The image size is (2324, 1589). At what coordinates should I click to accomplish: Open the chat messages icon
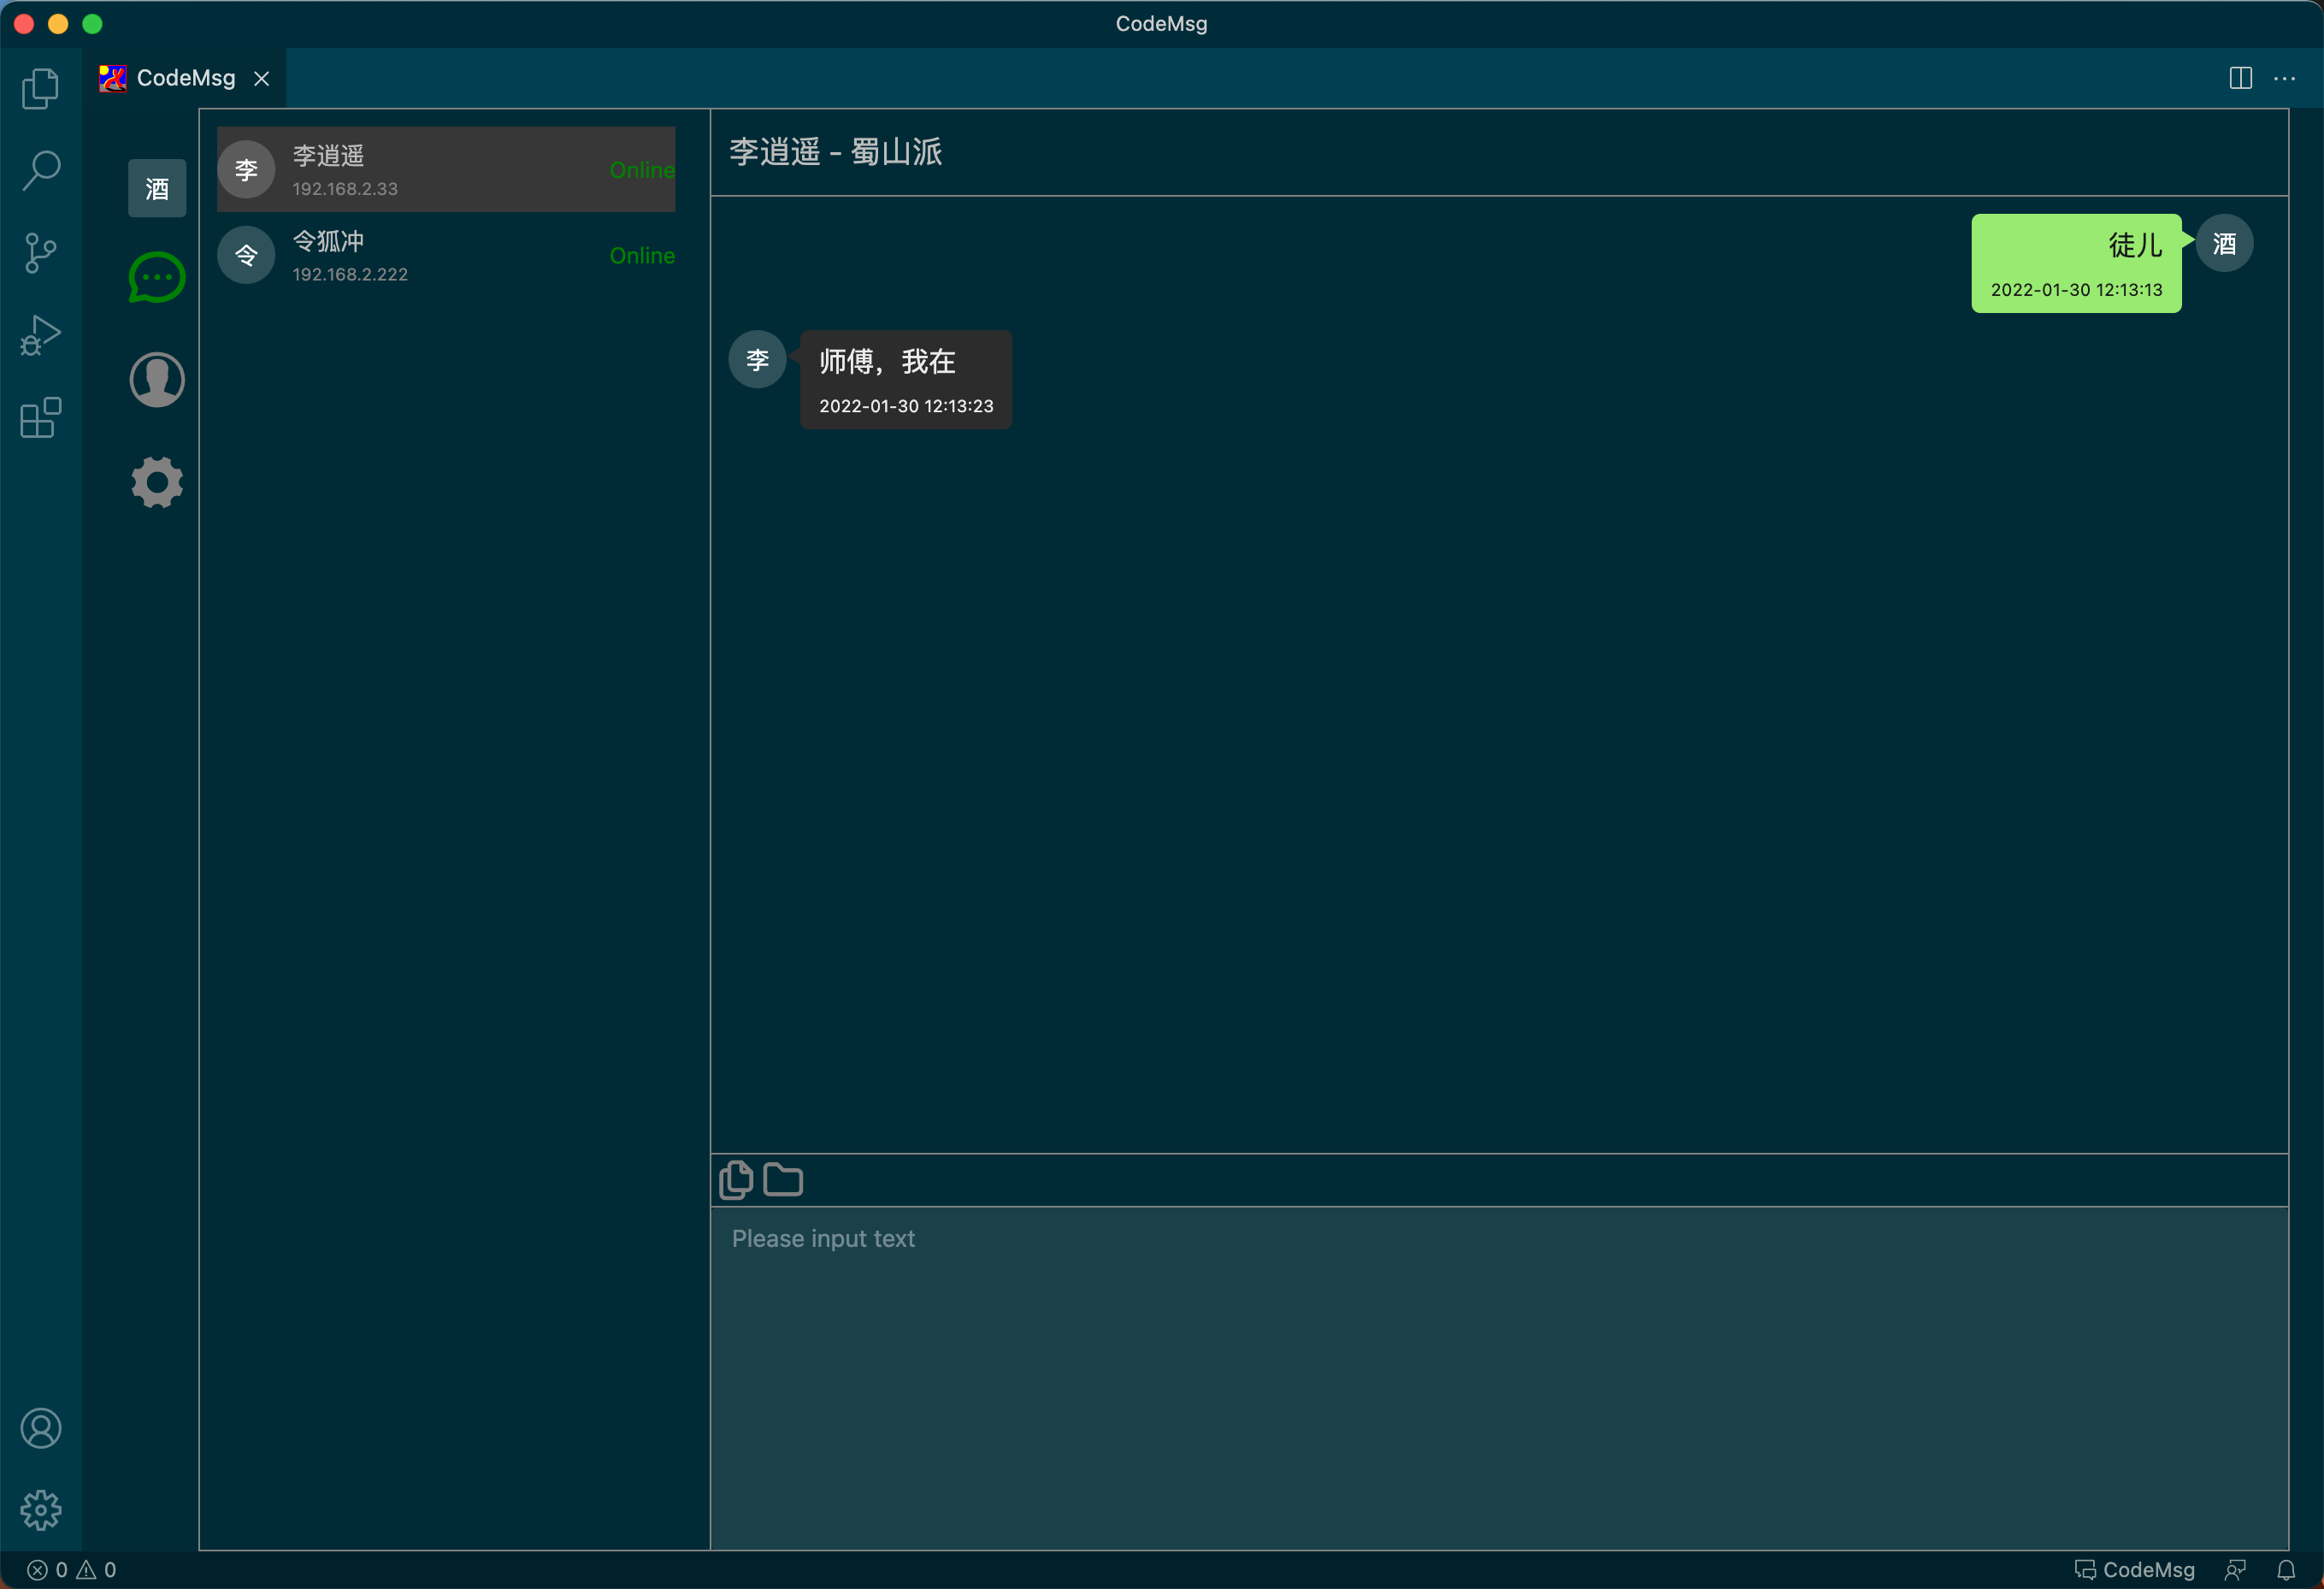[x=157, y=277]
